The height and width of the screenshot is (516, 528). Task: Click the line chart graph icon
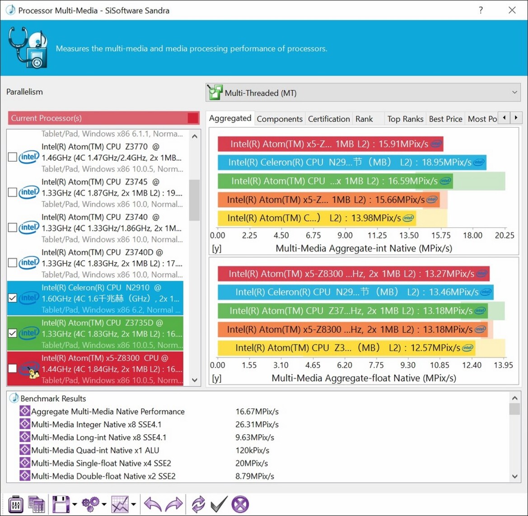(x=120, y=504)
